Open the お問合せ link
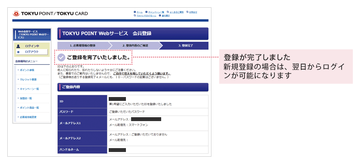The height and width of the screenshot is (164, 361). click(x=193, y=12)
